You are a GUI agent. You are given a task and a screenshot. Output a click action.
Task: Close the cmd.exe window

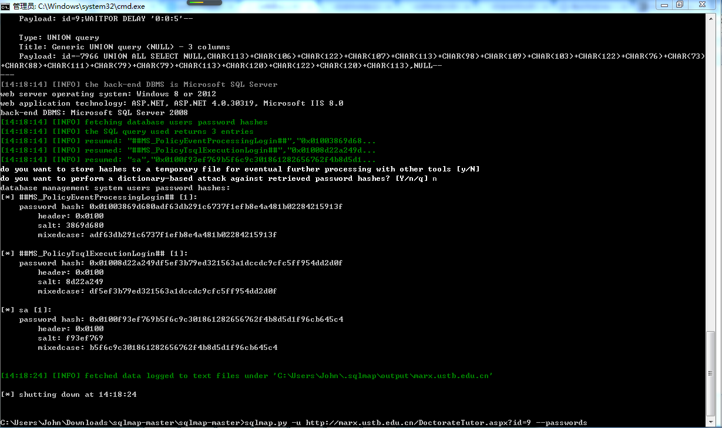coord(702,5)
